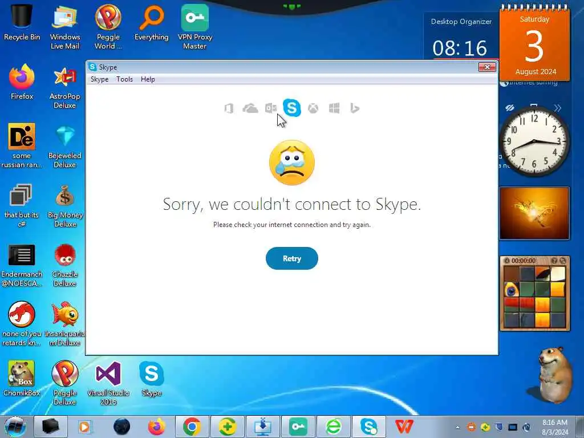Open the Windows Start menu
This screenshot has width=584, height=438.
click(15, 427)
